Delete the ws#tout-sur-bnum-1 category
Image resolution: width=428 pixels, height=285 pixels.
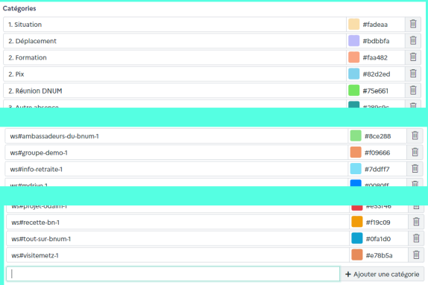[416, 239]
